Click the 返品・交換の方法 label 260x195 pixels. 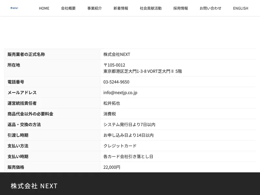point(24,124)
